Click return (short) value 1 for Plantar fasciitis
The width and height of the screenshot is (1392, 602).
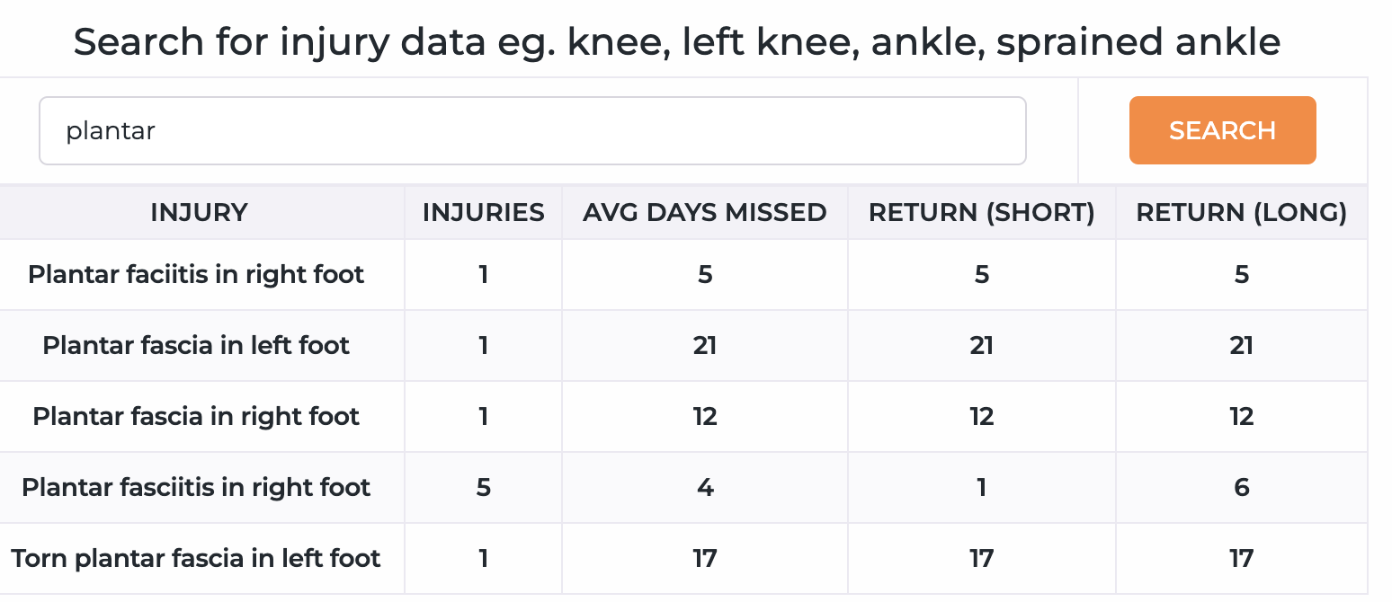981,487
